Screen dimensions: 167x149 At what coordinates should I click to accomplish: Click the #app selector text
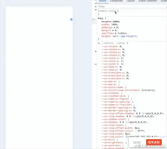coord(100,18)
